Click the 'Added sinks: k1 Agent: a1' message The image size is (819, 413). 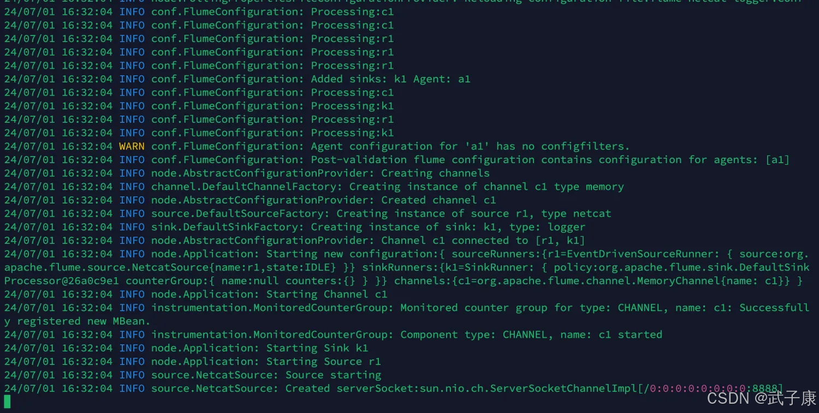tap(390, 79)
